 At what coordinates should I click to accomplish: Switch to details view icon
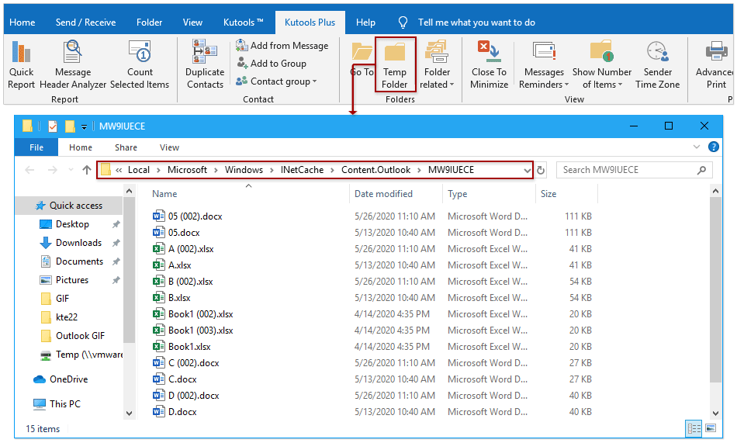click(x=694, y=428)
